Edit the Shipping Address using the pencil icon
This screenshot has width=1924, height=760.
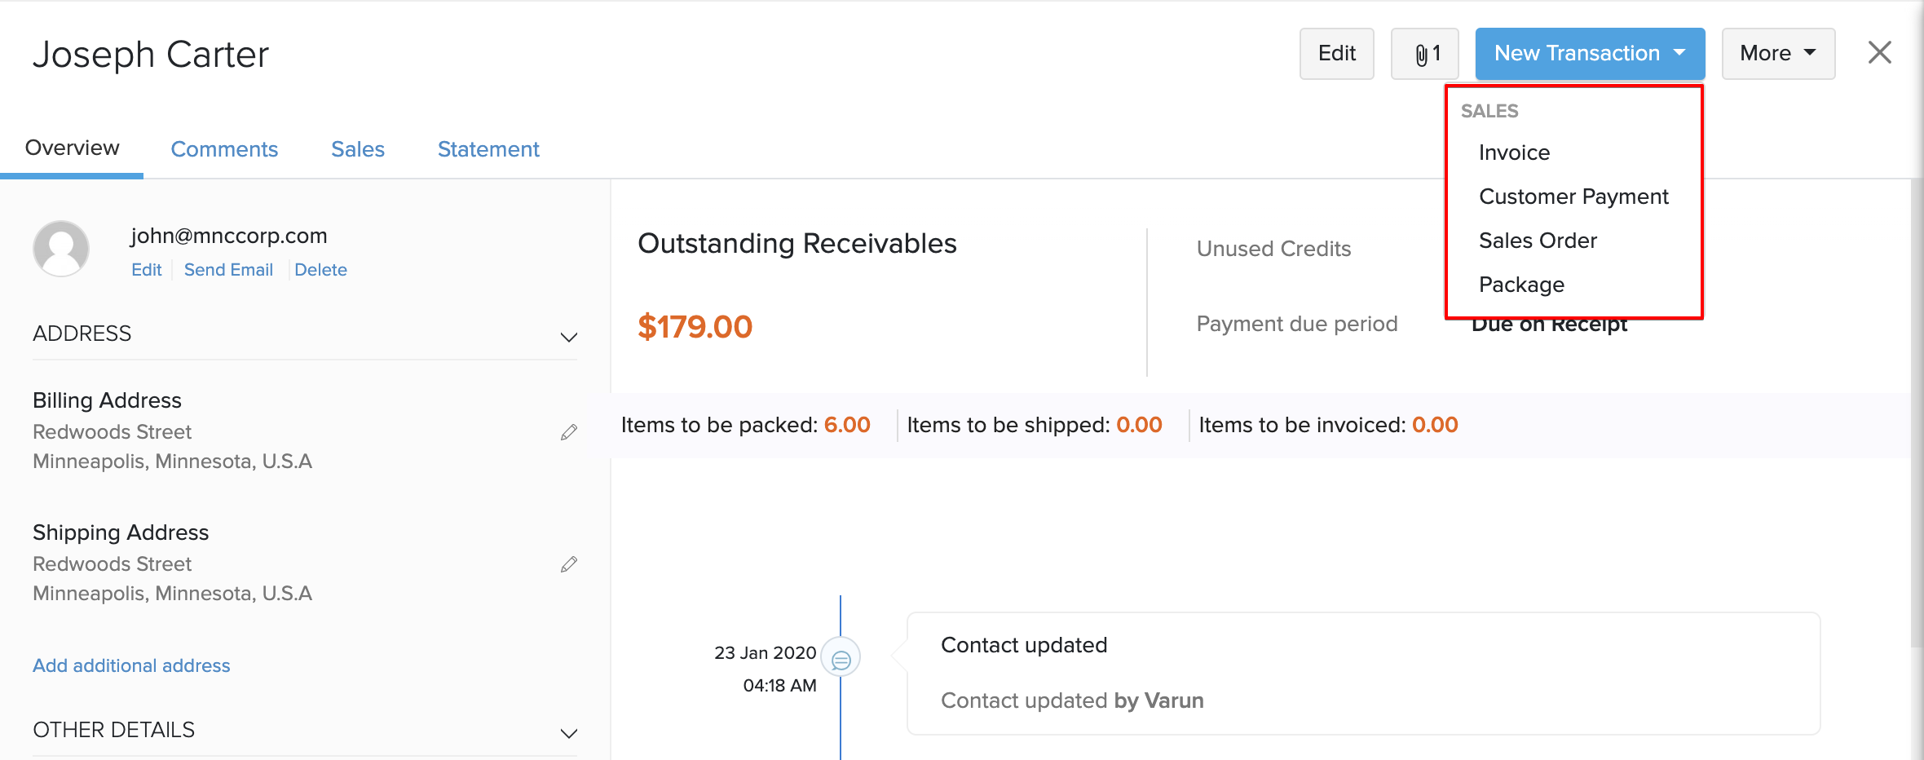point(568,563)
